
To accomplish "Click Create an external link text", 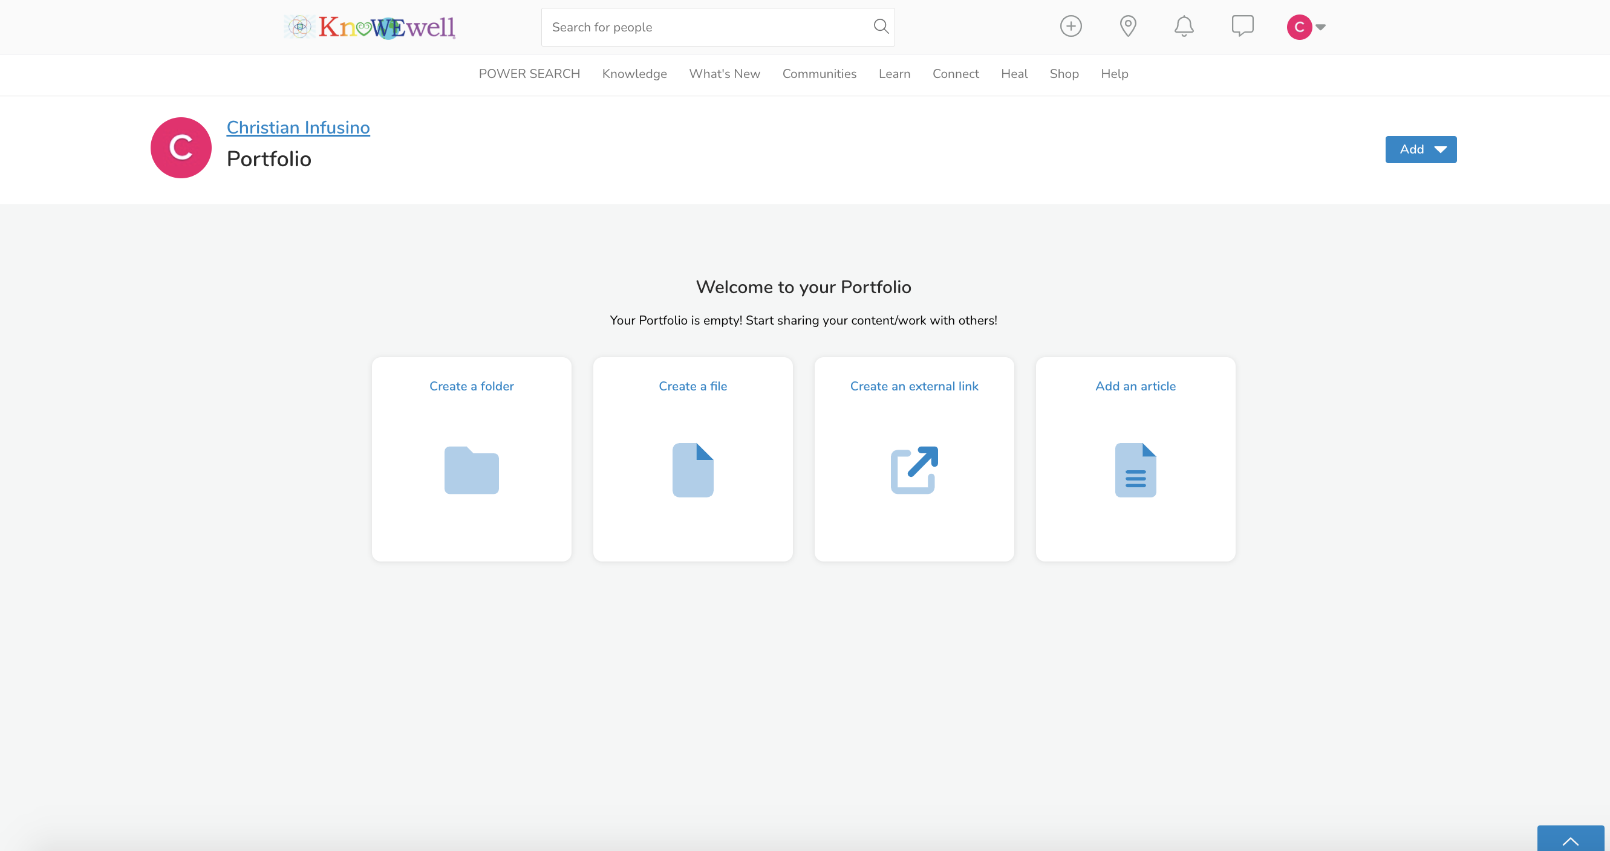I will 914,386.
